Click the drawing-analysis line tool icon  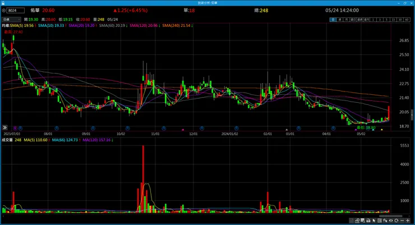point(357,221)
